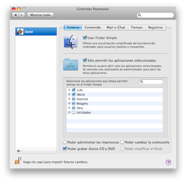Screen dimensions: 186x182
Task: Click the padlock icon to prevent changes
Action: click(18, 160)
